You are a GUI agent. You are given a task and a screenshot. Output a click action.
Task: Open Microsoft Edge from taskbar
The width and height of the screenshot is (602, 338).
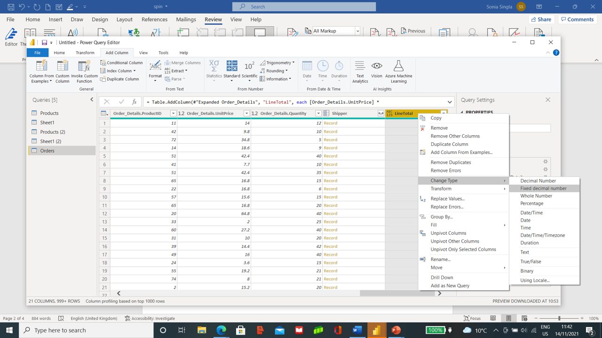pyautogui.click(x=221, y=330)
